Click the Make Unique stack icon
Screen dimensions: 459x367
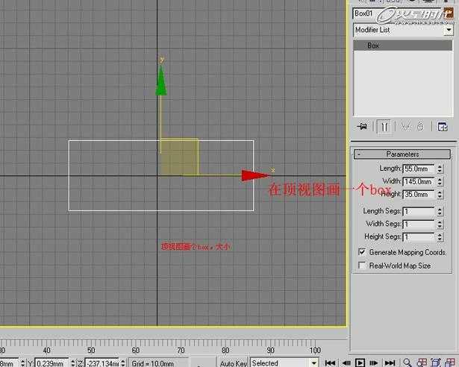click(405, 127)
